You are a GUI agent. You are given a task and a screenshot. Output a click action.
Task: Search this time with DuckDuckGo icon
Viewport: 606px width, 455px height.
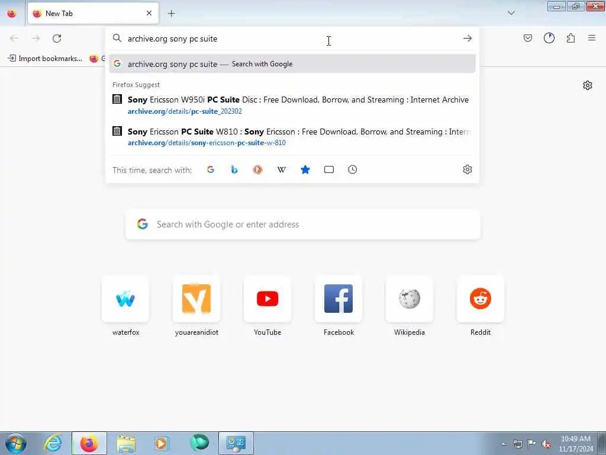(258, 169)
